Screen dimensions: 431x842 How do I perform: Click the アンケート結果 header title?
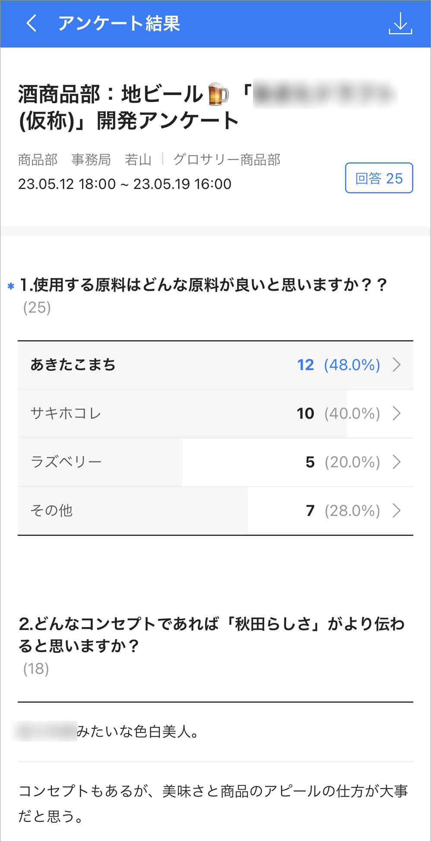click(119, 23)
